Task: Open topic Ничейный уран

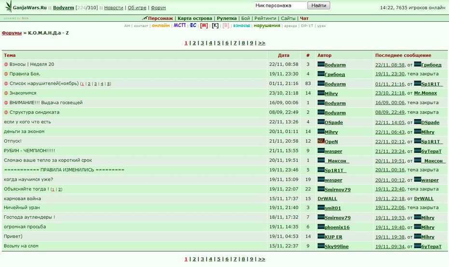Action: [x=22, y=208]
